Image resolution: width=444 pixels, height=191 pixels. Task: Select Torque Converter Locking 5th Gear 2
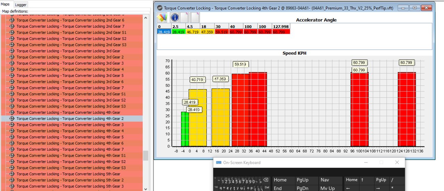pos(70,180)
